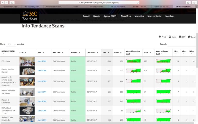Click DEAUVILLE Vues uniques Evol chart
198x124 pixels.
(x=163, y=111)
